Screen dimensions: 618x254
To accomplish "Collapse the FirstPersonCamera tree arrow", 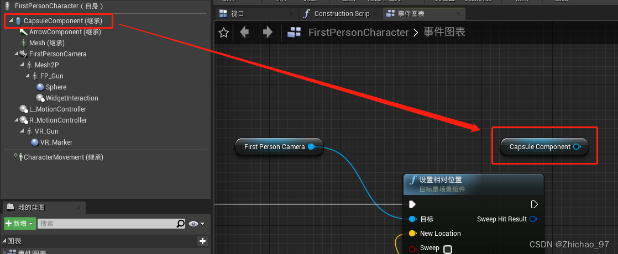I will (16, 54).
